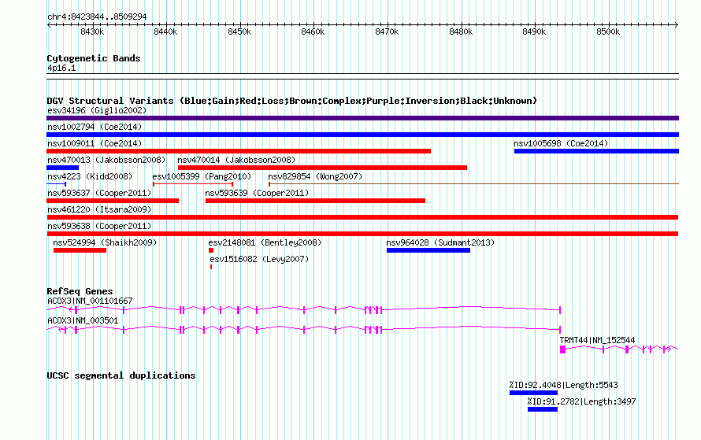Select the esv1005399 (Pang2010) variant line
Image resolution: width=701 pixels, height=440 pixels.
pyautogui.click(x=193, y=184)
